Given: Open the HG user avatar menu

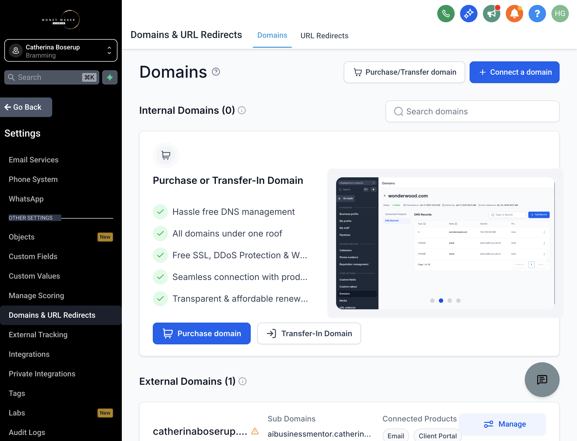Looking at the screenshot, I should coord(560,14).
